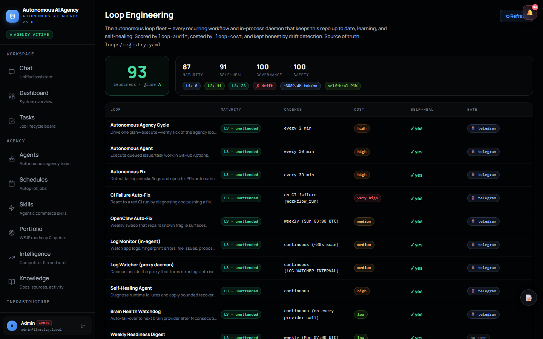Click the L3: 23 chip
543x339 pixels.
tap(239, 86)
